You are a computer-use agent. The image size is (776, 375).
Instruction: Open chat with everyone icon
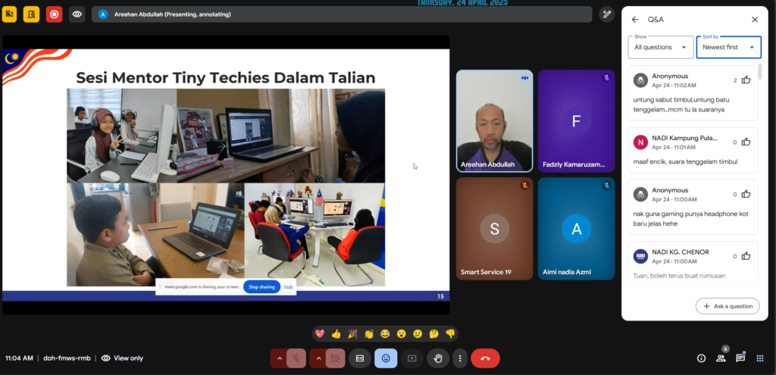pyautogui.click(x=740, y=358)
